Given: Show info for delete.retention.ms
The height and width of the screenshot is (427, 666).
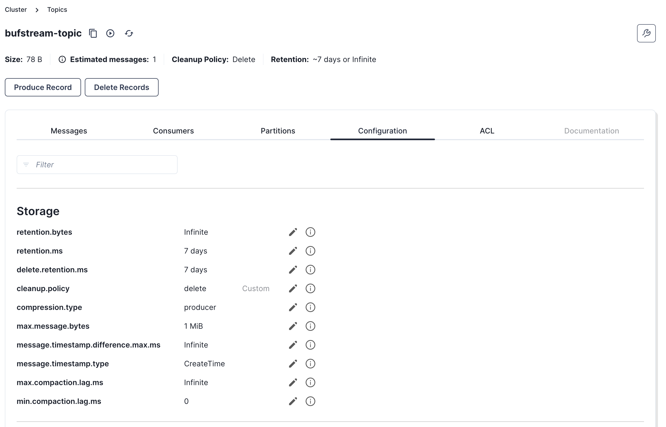Looking at the screenshot, I should click(x=310, y=270).
